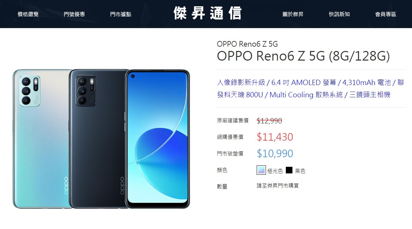Click the OPPO Reno6 Z 5G (8G/128G) title
This screenshot has height=229, width=412.
click(303, 56)
